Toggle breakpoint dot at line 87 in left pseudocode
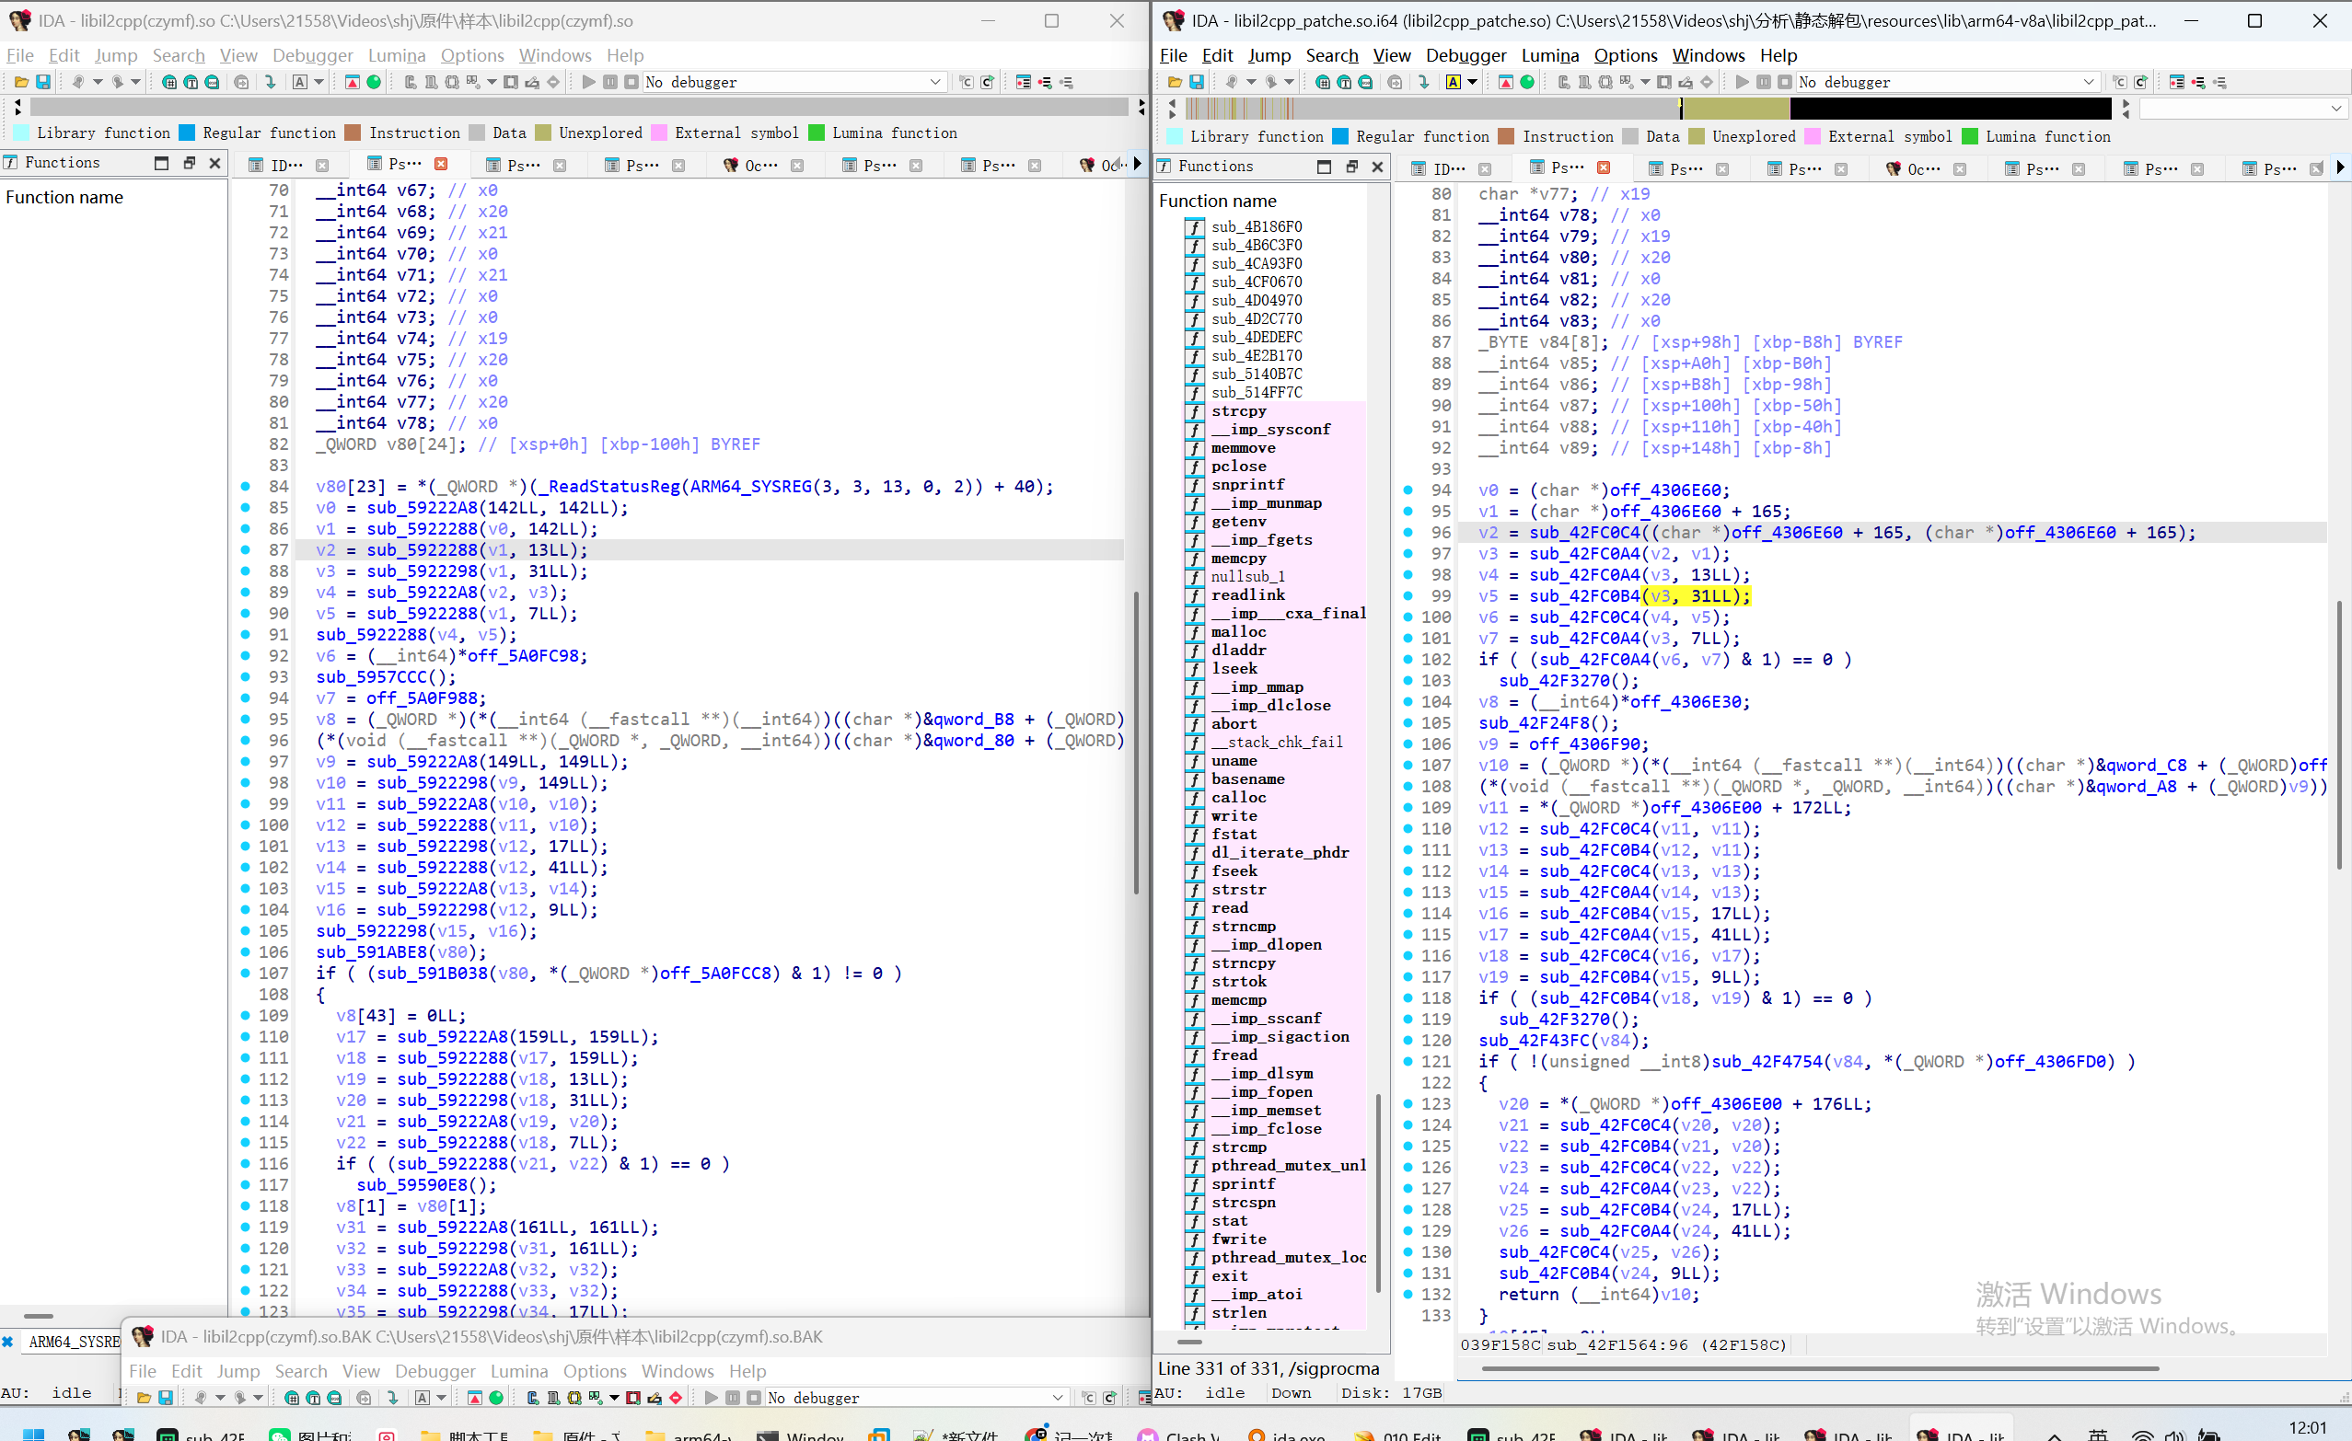Image resolution: width=2352 pixels, height=1441 pixels. coord(245,550)
